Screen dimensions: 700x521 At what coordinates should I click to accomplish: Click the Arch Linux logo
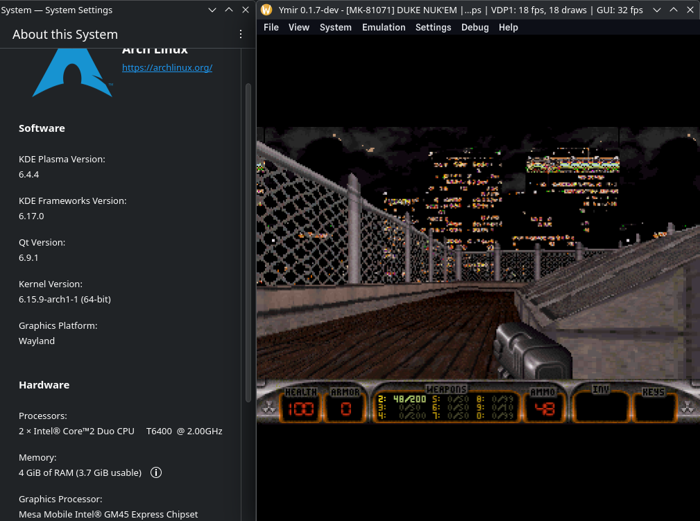coord(72,72)
